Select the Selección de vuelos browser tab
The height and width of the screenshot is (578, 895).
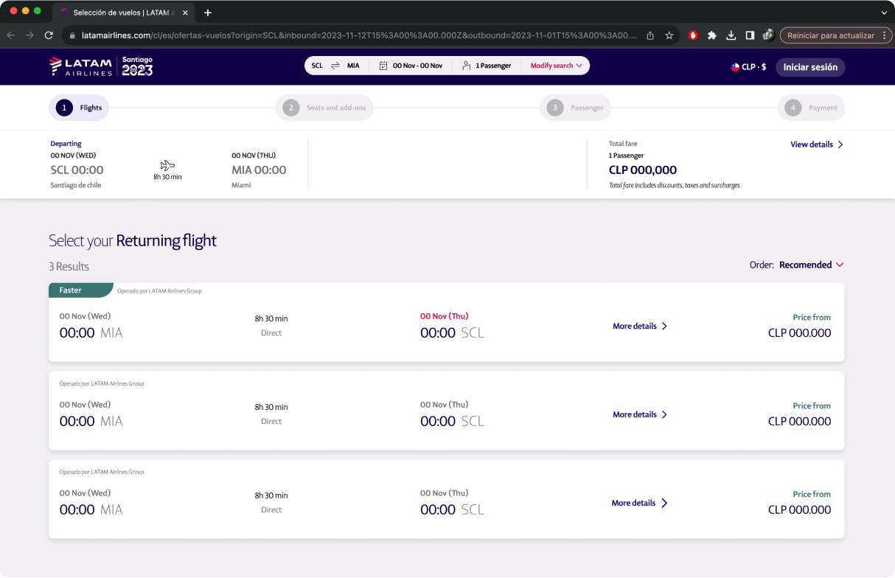tap(122, 12)
